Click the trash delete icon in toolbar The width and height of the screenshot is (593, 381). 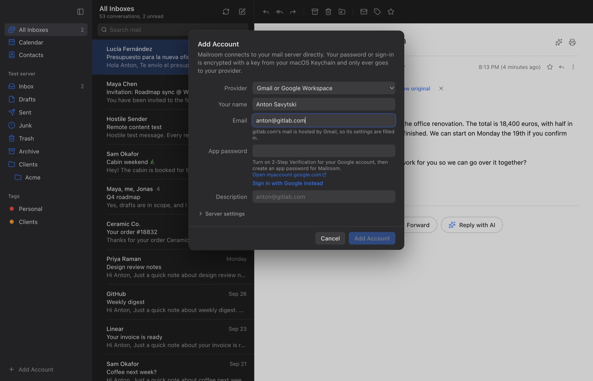pos(328,12)
